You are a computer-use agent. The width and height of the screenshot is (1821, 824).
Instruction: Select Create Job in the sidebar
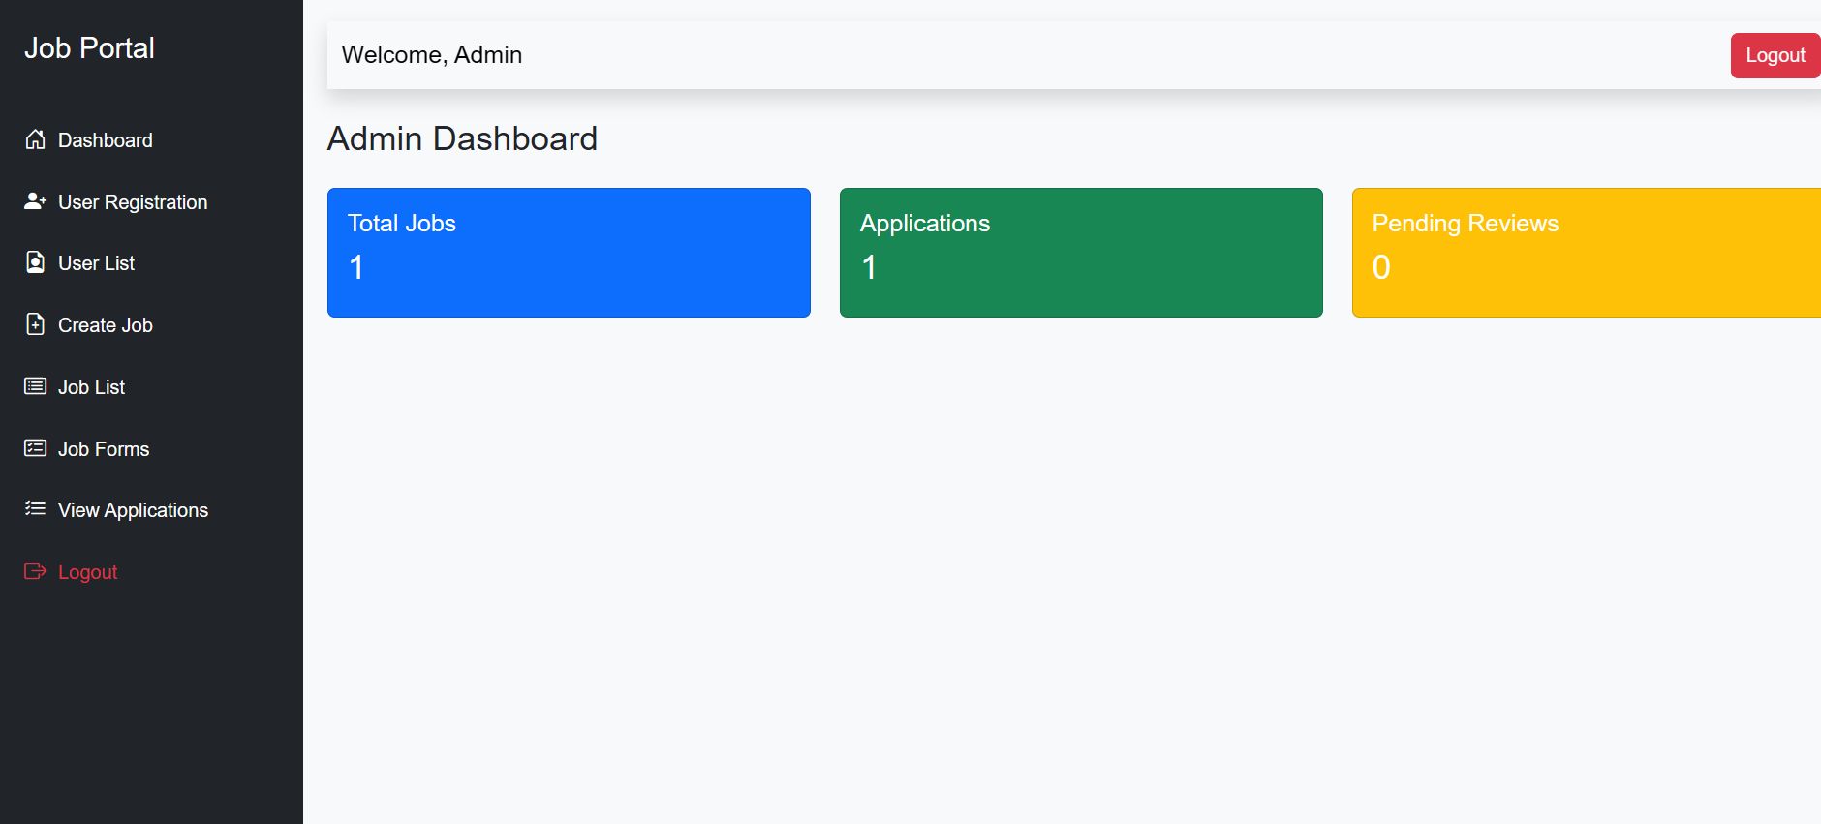coord(105,325)
